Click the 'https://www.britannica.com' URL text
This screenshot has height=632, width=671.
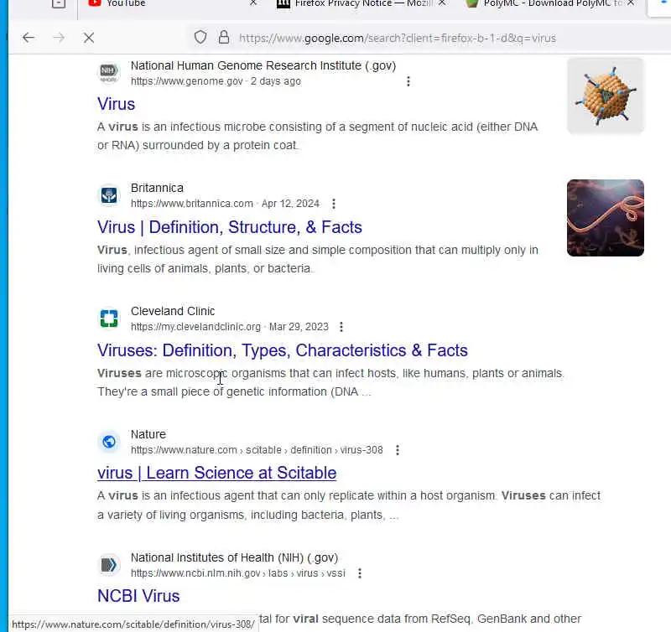[192, 204]
